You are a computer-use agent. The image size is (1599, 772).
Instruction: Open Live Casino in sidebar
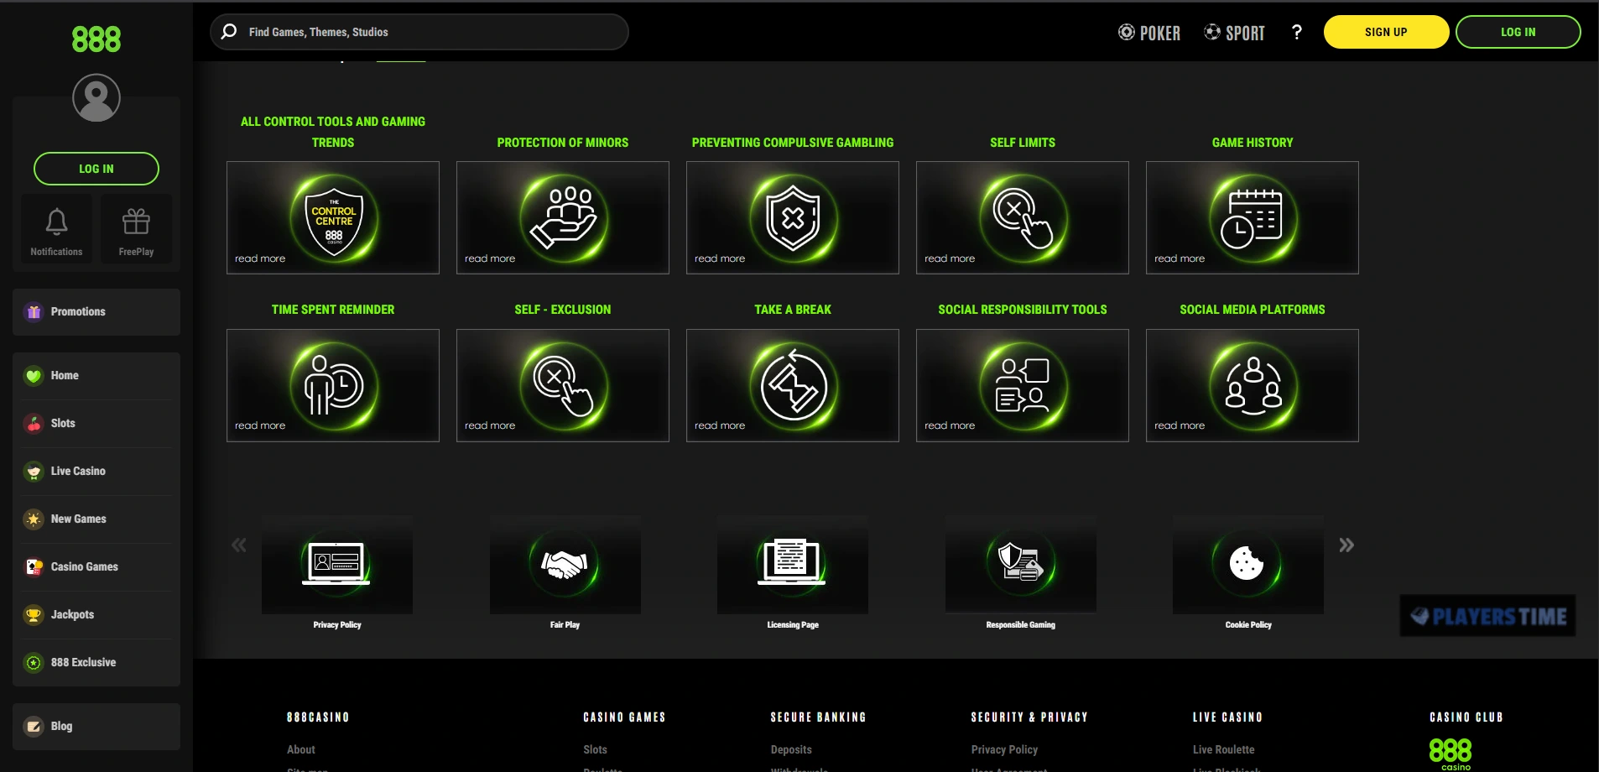pyautogui.click(x=96, y=472)
